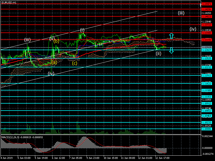Click the cyan down arrow object
The image size is (215, 161).
click(x=171, y=50)
